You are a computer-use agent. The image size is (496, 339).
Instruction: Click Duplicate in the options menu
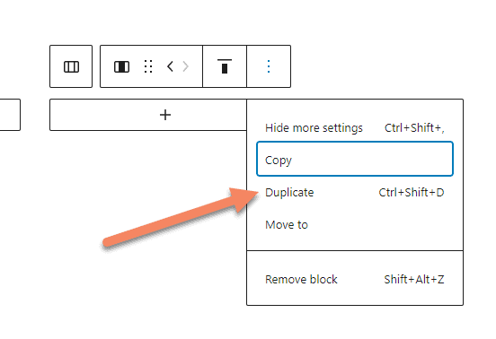click(355, 192)
